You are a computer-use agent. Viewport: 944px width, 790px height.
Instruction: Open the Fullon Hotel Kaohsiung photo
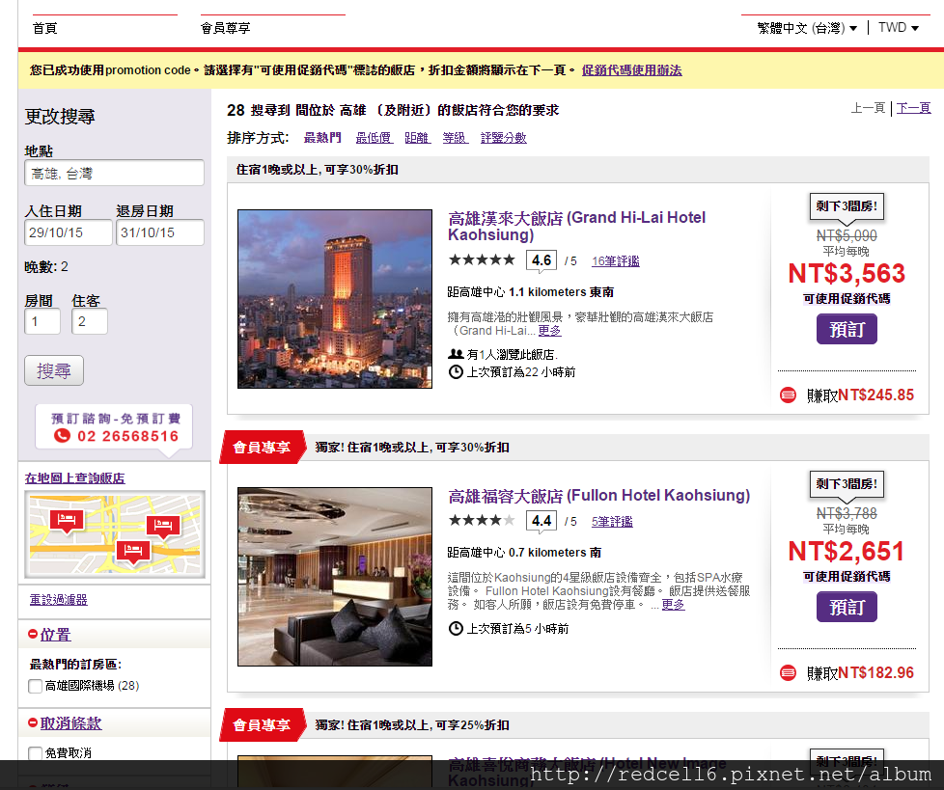[x=335, y=577]
